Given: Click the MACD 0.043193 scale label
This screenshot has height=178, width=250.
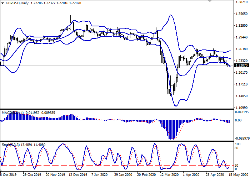Looking at the screenshot, I should [240, 112].
